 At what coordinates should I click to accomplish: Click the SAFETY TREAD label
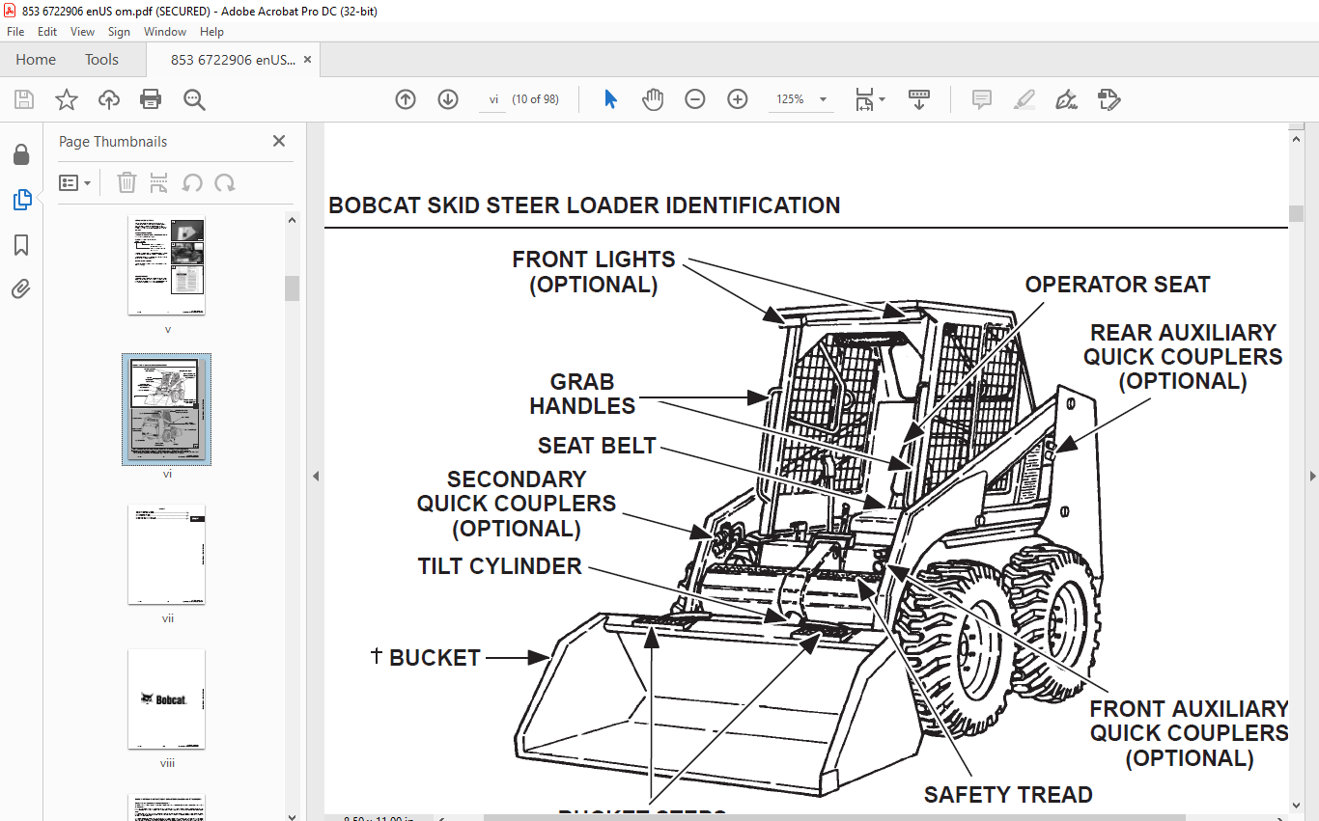point(1008,795)
